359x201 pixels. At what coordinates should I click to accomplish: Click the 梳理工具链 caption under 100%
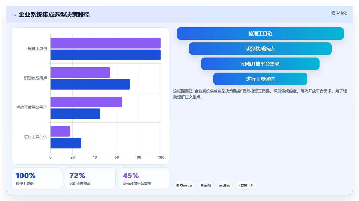click(x=25, y=184)
